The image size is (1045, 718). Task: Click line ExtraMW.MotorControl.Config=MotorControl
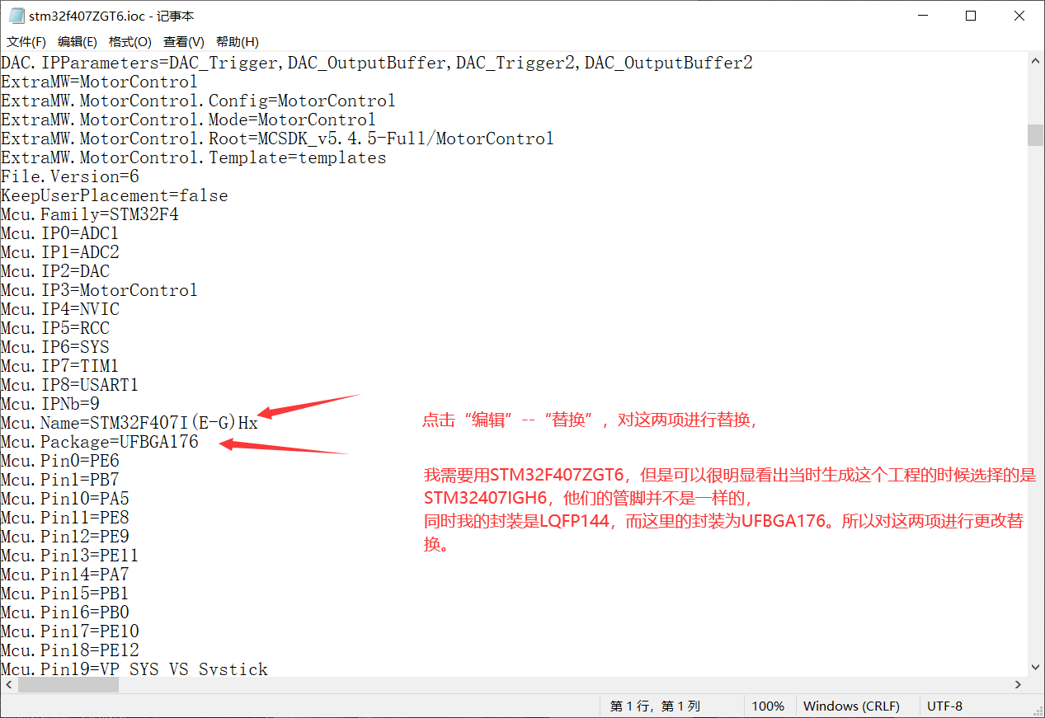click(x=198, y=101)
